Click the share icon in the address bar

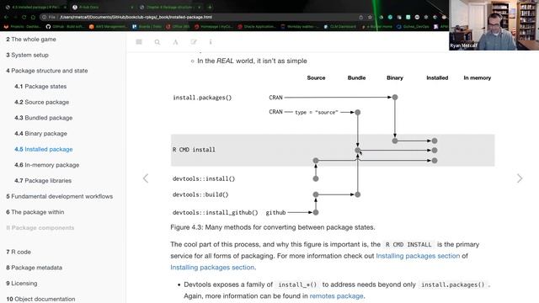pos(360,17)
